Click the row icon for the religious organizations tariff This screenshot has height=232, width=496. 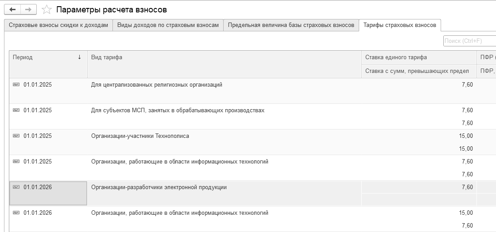(x=16, y=85)
